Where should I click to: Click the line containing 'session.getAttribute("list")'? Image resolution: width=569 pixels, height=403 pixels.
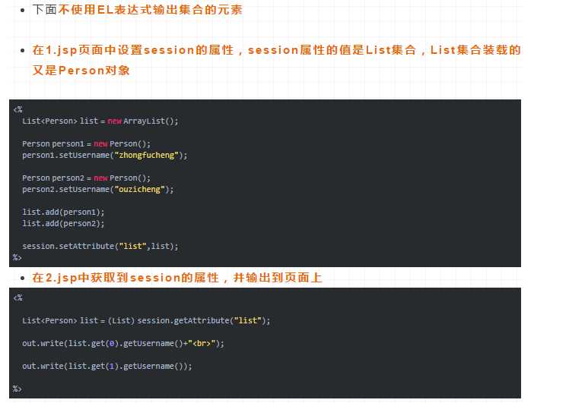coord(146,320)
